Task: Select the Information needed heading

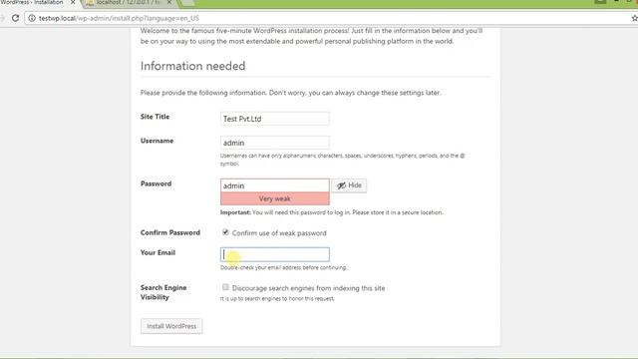Action: 192,66
